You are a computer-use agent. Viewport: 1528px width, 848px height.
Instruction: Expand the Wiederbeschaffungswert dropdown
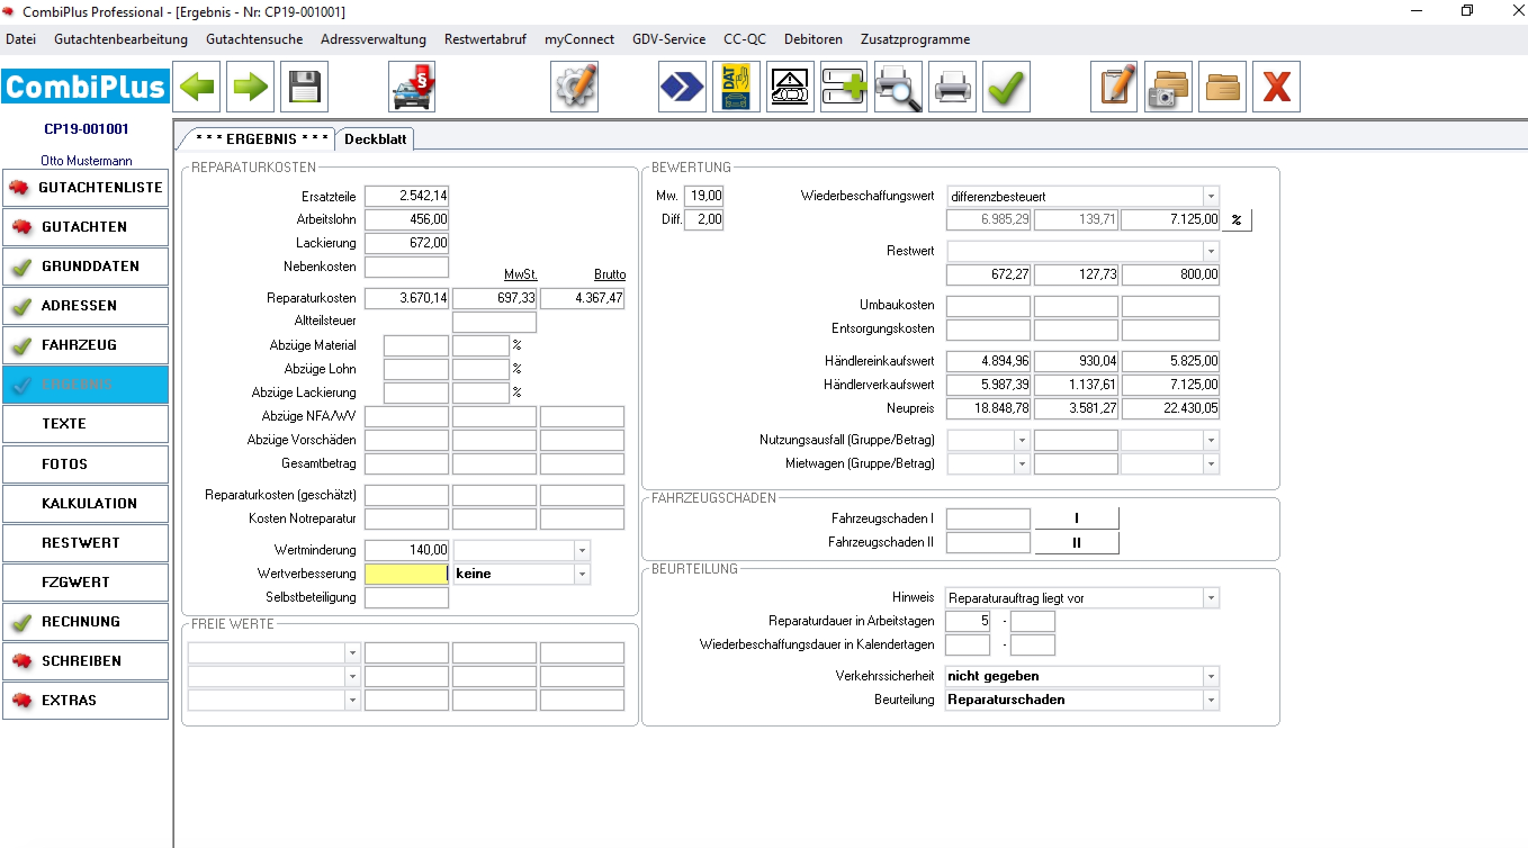click(x=1211, y=196)
